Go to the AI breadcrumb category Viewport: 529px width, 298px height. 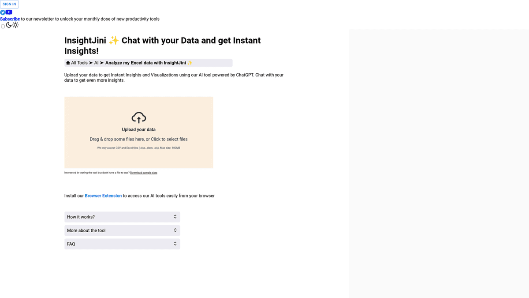click(x=96, y=63)
